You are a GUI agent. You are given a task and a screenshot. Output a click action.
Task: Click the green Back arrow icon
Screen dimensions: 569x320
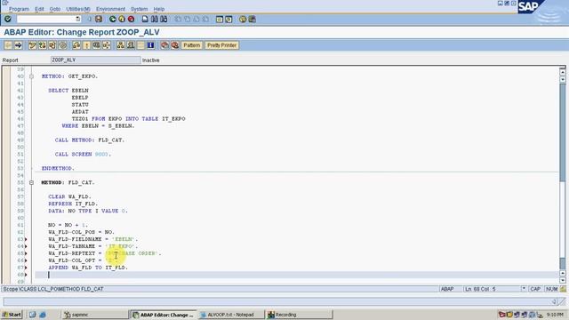coord(113,19)
